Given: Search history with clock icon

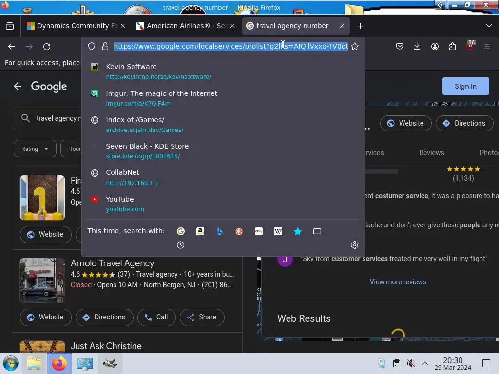Looking at the screenshot, I should pos(180,245).
